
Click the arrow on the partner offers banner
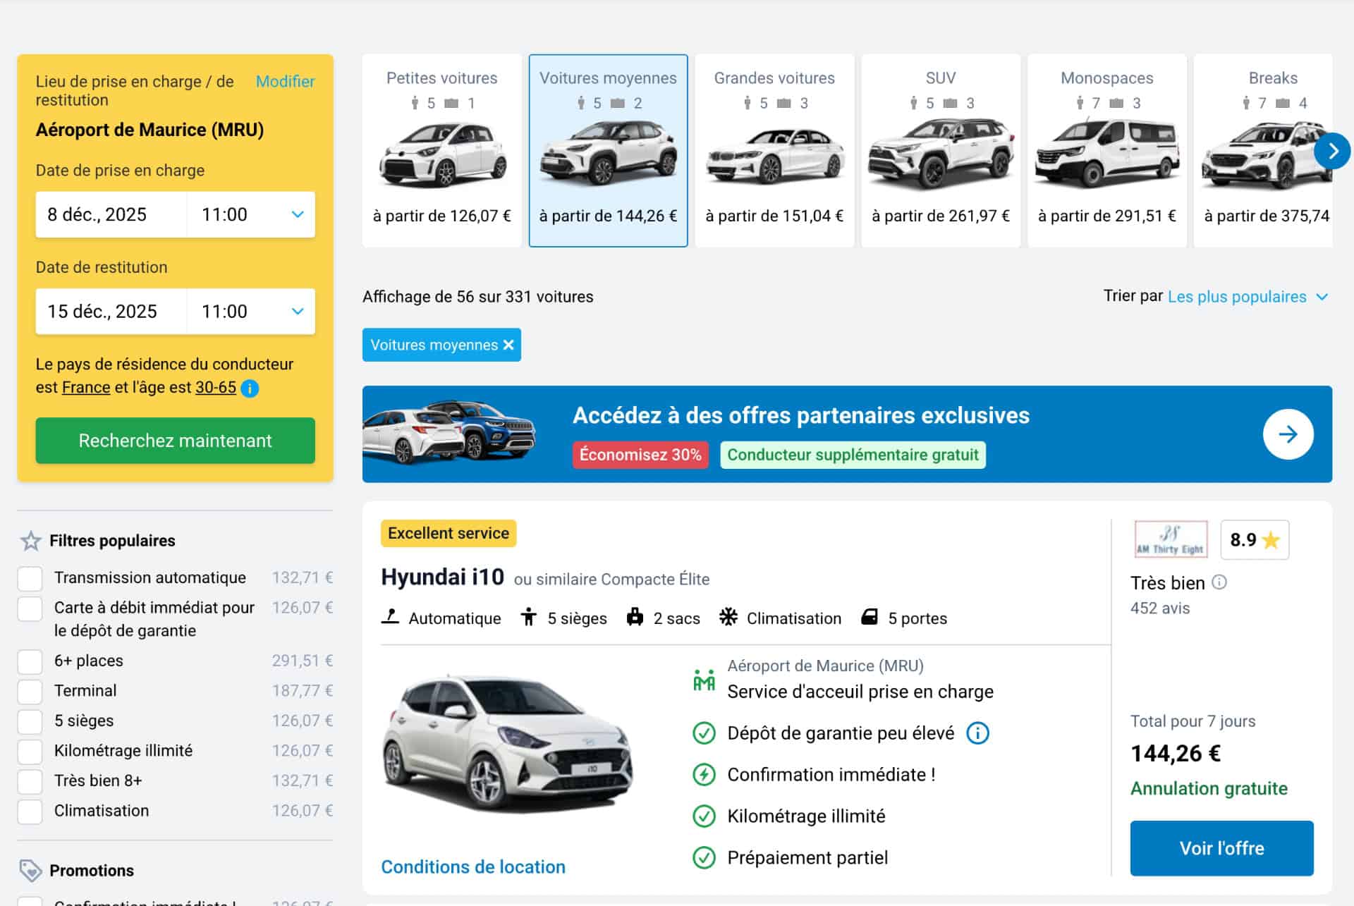pos(1288,434)
